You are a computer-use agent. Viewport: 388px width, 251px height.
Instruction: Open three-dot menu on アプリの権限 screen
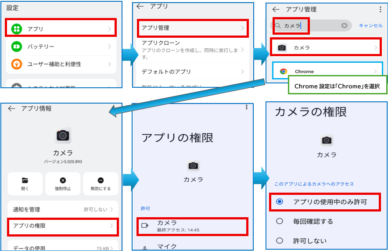pos(247,107)
